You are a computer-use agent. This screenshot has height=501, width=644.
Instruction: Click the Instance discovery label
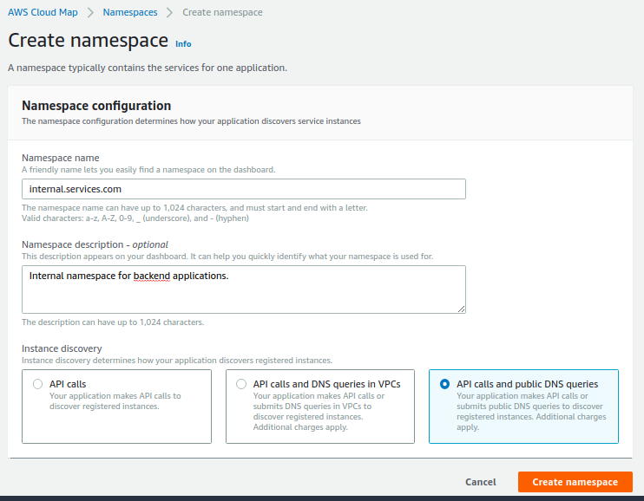(62, 348)
